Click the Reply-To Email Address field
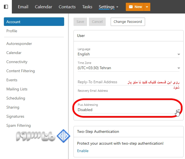The width and height of the screenshot is (185, 159). [x=129, y=82]
